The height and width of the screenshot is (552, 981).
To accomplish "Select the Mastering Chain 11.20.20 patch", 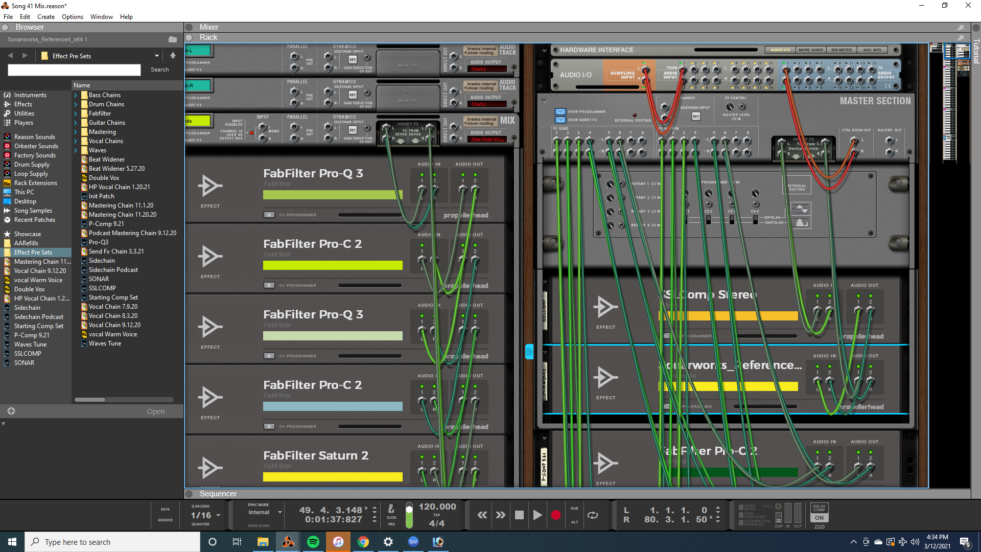I will pyautogui.click(x=123, y=215).
